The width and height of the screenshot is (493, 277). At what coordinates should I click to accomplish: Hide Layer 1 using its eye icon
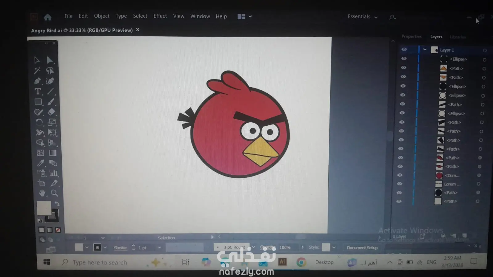click(x=404, y=50)
